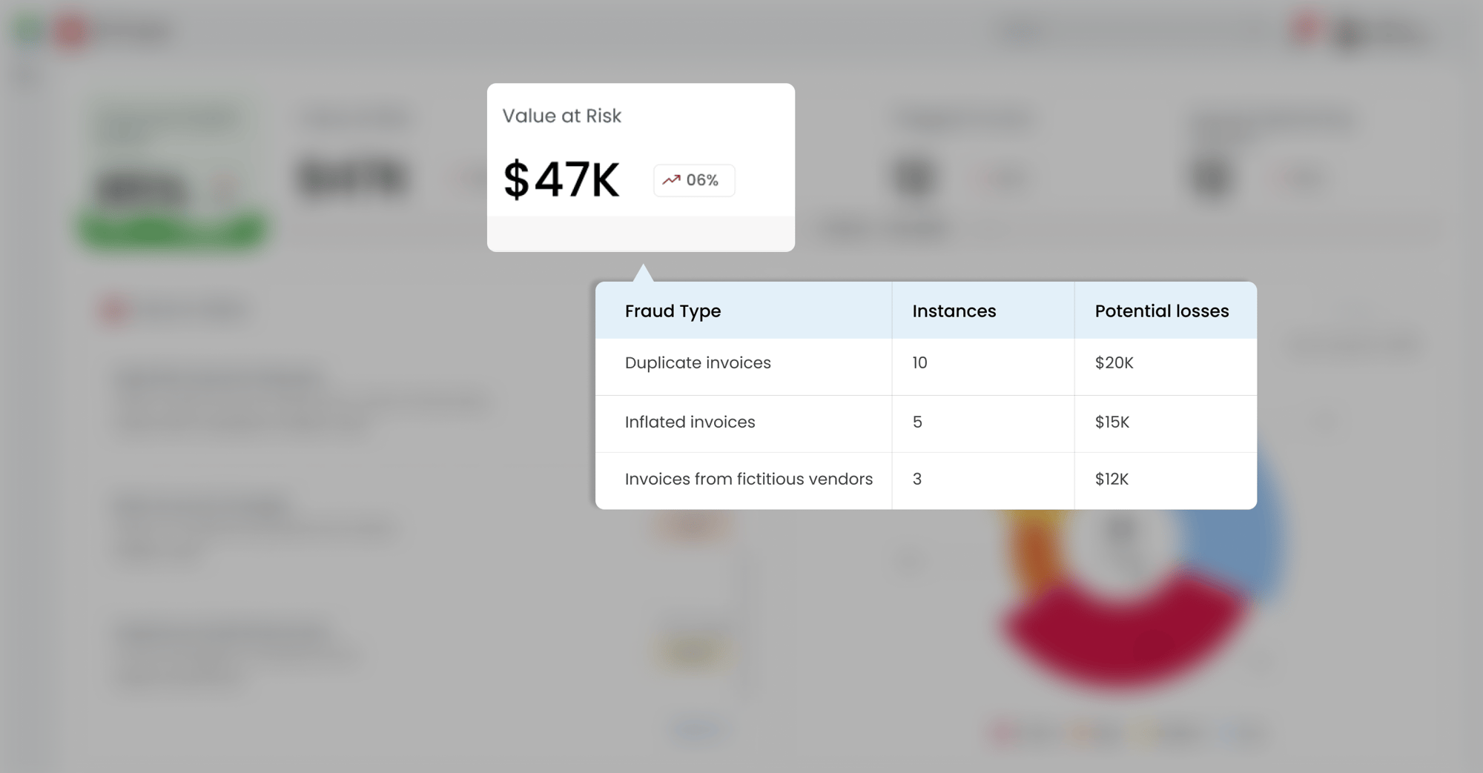Image resolution: width=1483 pixels, height=773 pixels.
Task: Sort by the Instances column header
Action: pyautogui.click(x=954, y=311)
